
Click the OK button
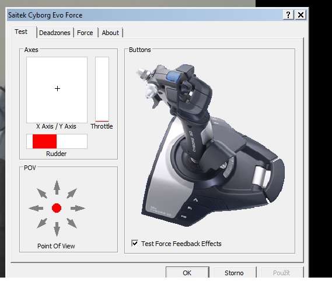pyautogui.click(x=187, y=272)
